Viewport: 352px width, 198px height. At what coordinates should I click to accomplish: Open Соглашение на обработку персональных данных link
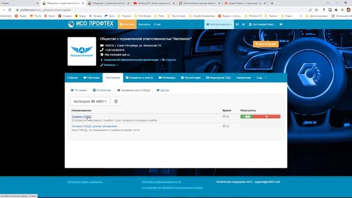172,188
